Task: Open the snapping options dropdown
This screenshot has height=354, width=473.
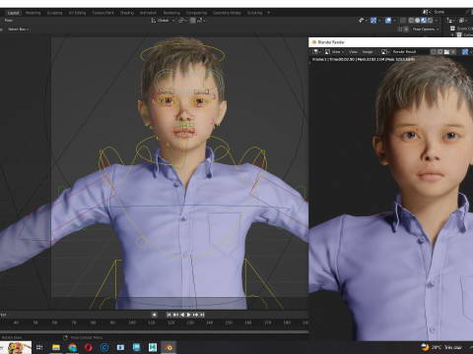Action: (x=202, y=21)
